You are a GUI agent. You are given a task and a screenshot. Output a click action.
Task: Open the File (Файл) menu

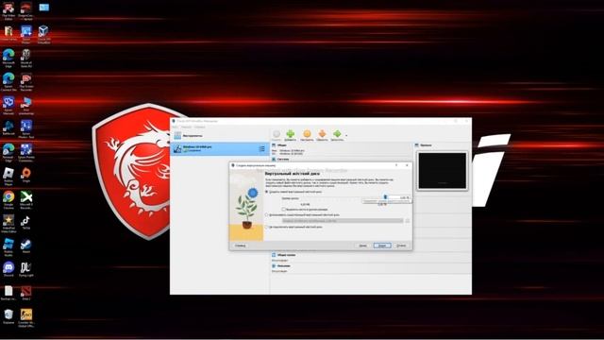pyautogui.click(x=176, y=127)
